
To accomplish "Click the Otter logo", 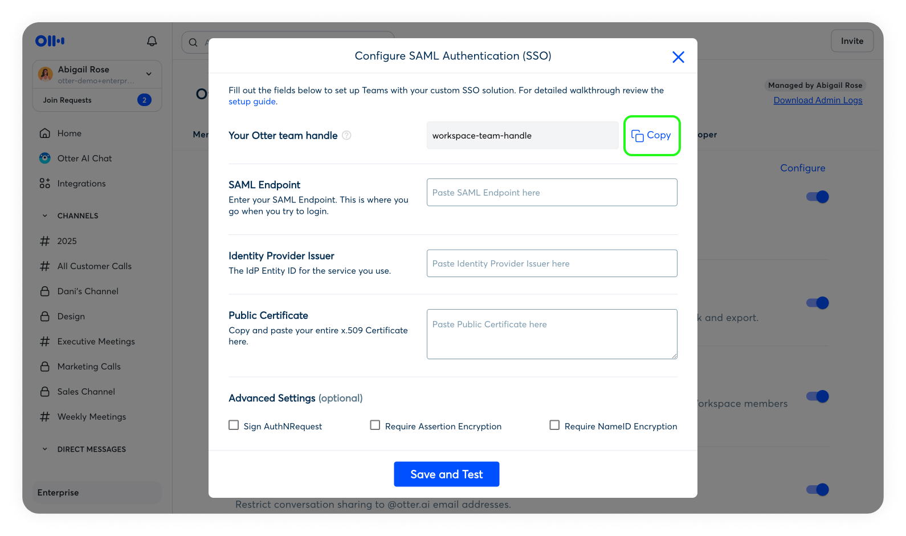I will pos(50,40).
